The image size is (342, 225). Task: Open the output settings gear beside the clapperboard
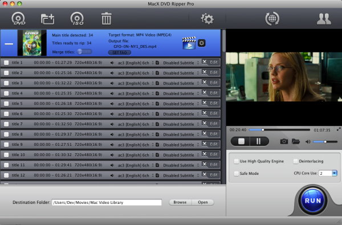(x=202, y=43)
